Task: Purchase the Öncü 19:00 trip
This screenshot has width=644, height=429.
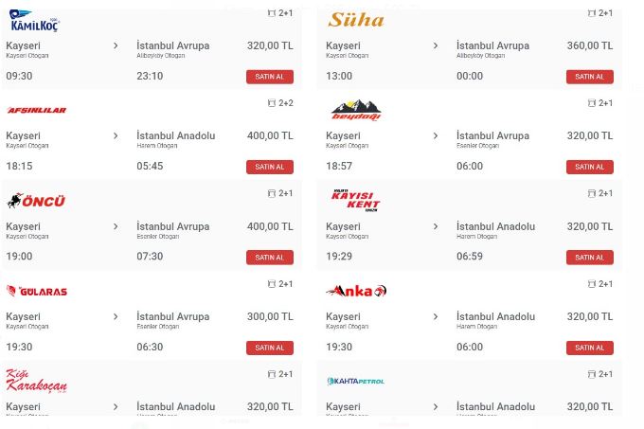Action: pos(269,258)
